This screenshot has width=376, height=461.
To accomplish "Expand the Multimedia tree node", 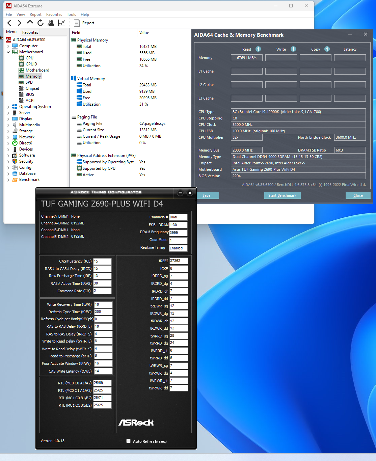I will coord(8,125).
